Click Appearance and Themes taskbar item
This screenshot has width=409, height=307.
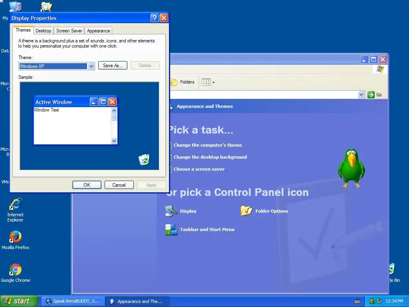[x=138, y=301]
